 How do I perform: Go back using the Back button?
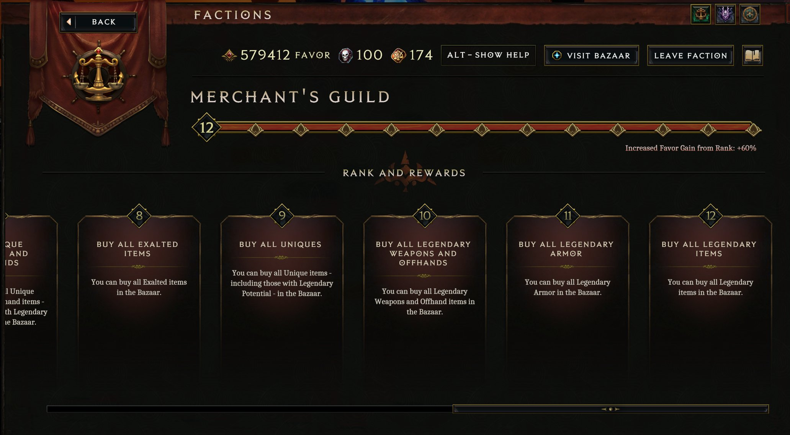98,22
